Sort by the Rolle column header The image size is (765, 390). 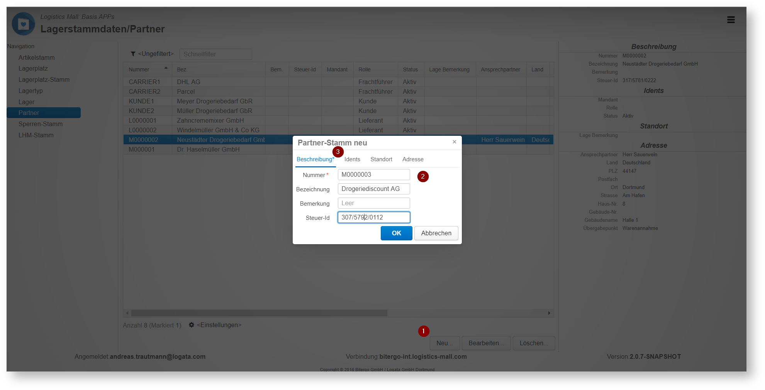tap(375, 70)
